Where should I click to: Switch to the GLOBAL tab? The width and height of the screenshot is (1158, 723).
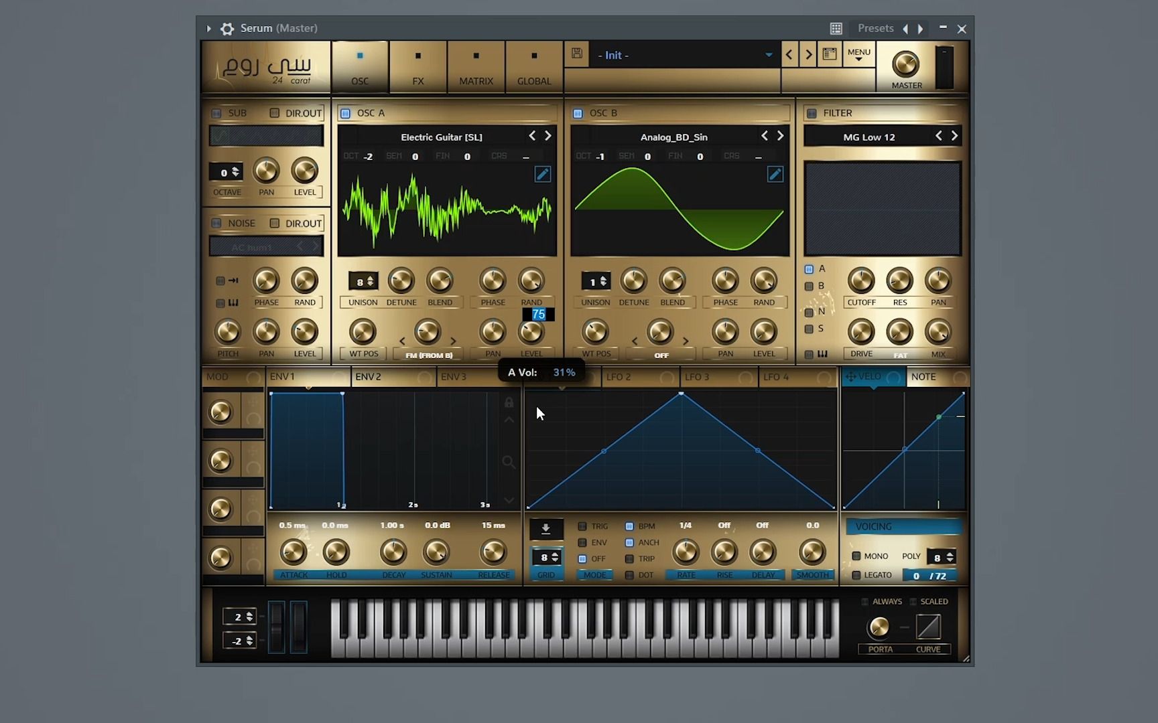[534, 67]
